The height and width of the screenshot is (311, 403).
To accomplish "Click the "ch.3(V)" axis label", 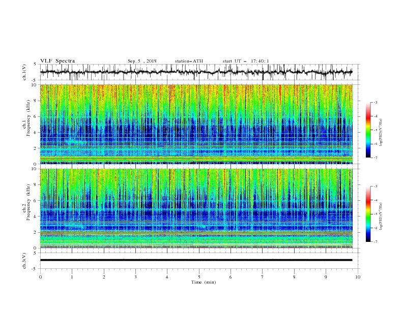I will click(x=24, y=261).
